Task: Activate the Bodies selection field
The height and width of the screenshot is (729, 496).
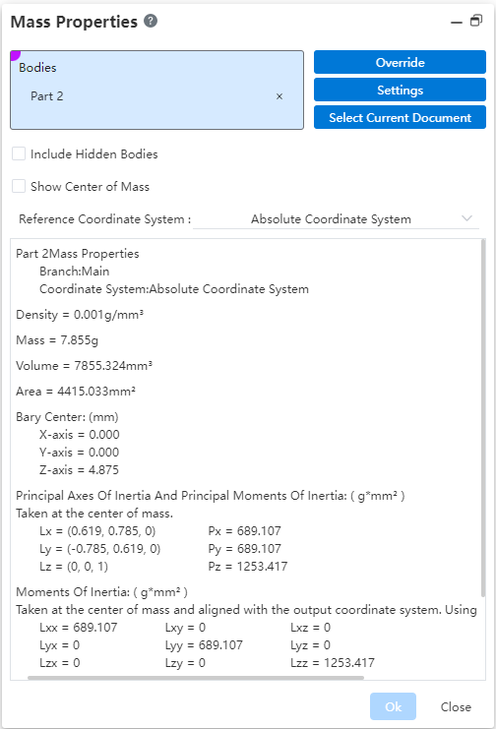Action: [x=156, y=91]
